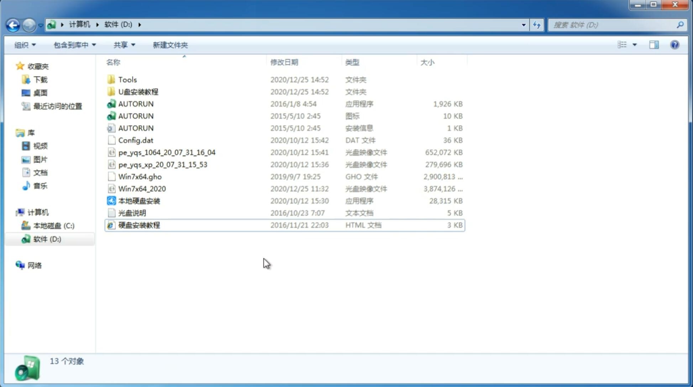Viewport: 693px width, 387px height.
Task: Open the Tools folder
Action: (x=127, y=79)
